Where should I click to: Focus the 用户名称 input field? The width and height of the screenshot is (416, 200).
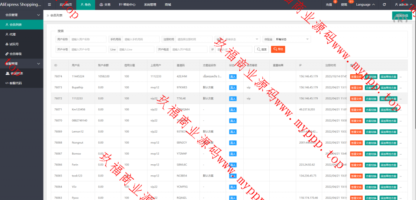pos(88,39)
